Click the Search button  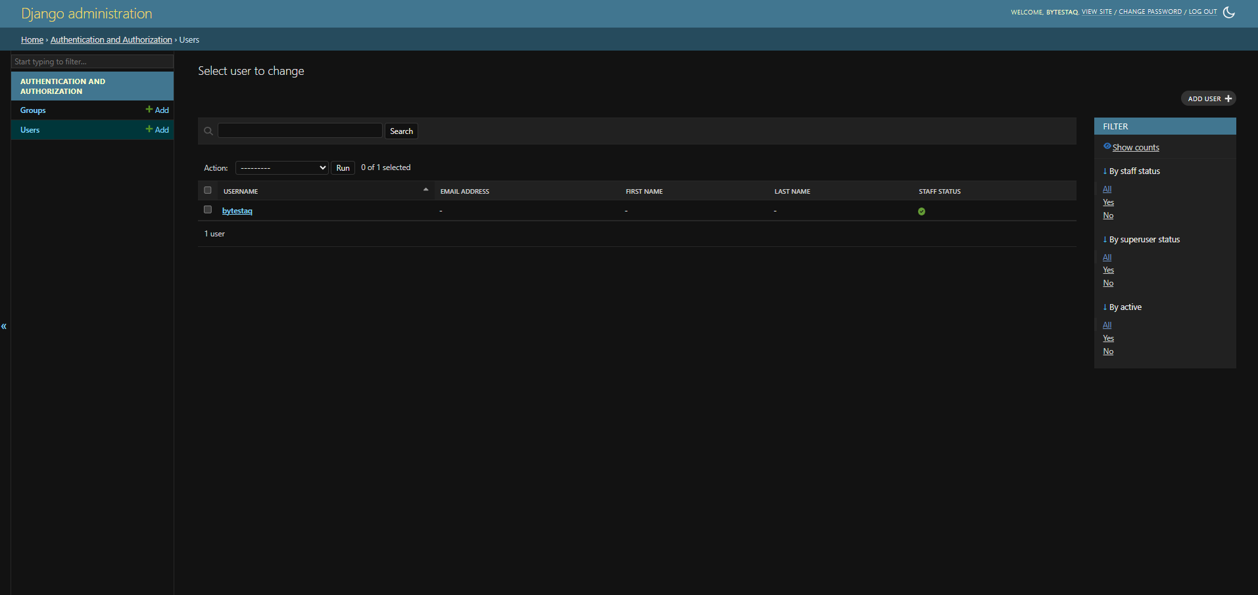point(401,131)
